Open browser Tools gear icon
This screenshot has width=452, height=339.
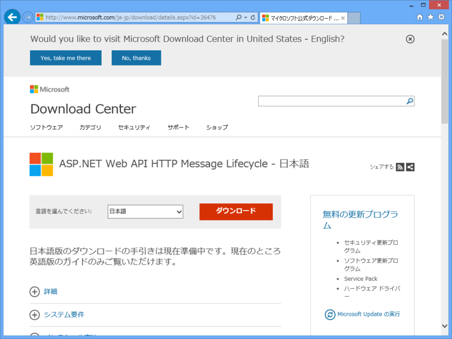(x=441, y=17)
